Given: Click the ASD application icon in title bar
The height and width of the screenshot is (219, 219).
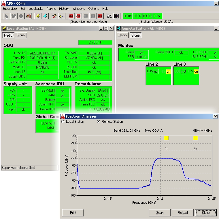Looking at the screenshot, I should tap(3, 3).
